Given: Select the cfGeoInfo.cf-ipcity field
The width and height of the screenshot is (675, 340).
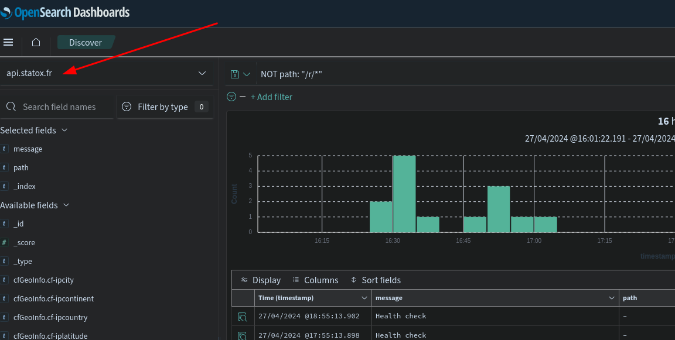Looking at the screenshot, I should 43,280.
